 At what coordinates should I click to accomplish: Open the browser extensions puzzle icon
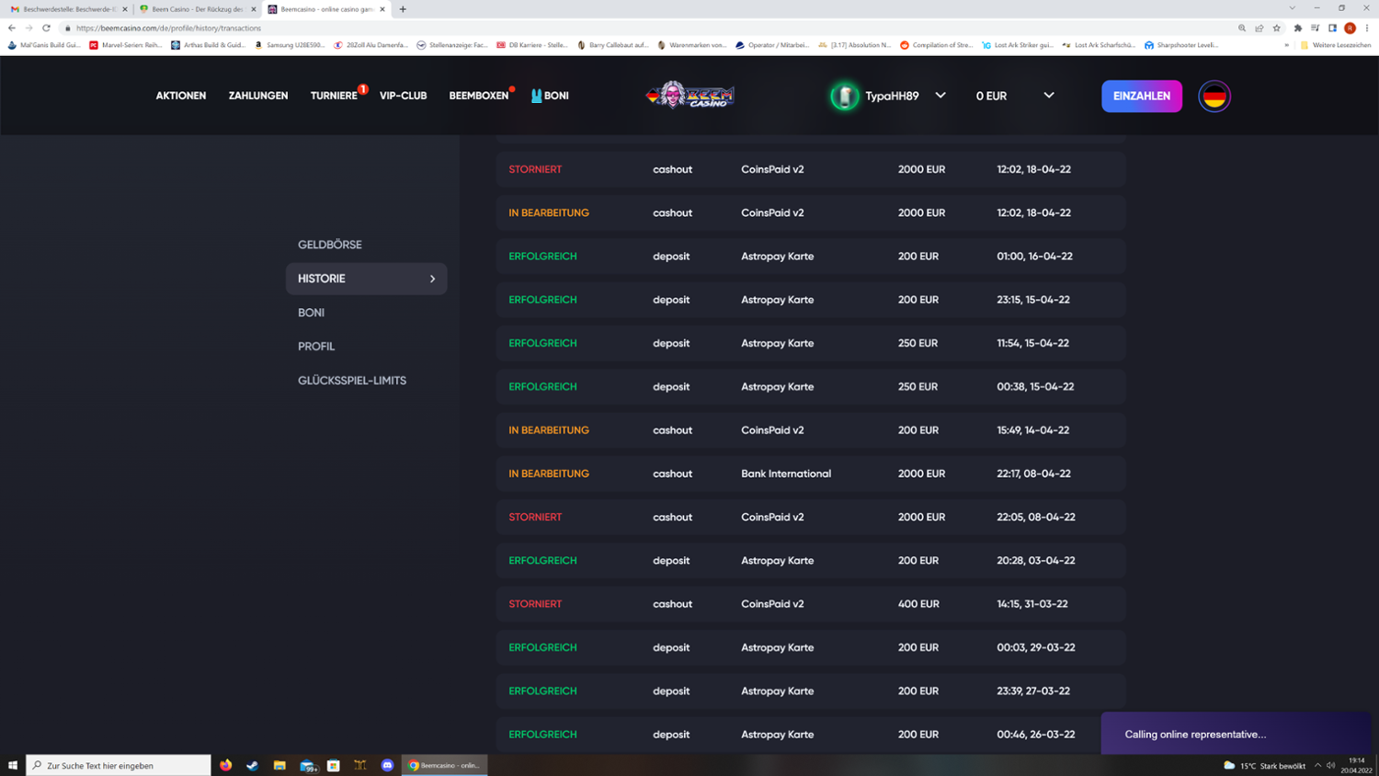[1297, 29]
